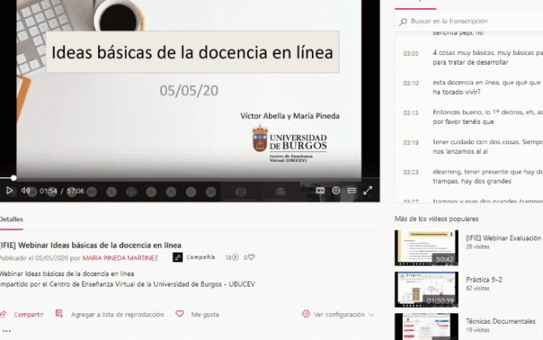543x340 pixels.
Task: Click Compartir to share video
Action: click(x=28, y=315)
